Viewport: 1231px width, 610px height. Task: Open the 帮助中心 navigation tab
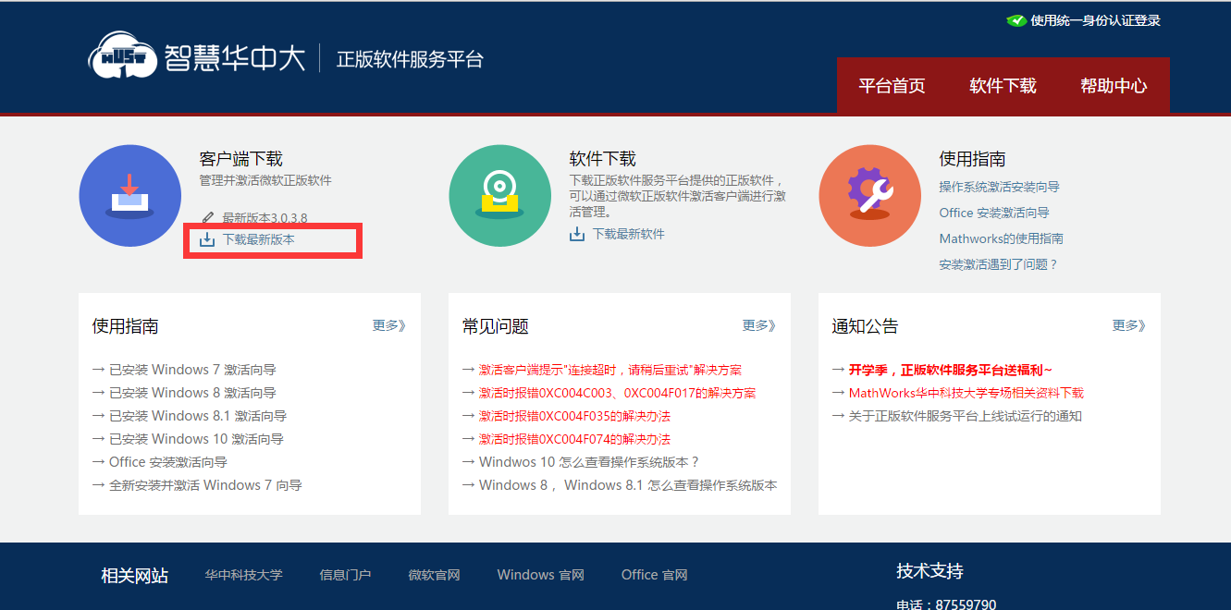(x=1114, y=85)
